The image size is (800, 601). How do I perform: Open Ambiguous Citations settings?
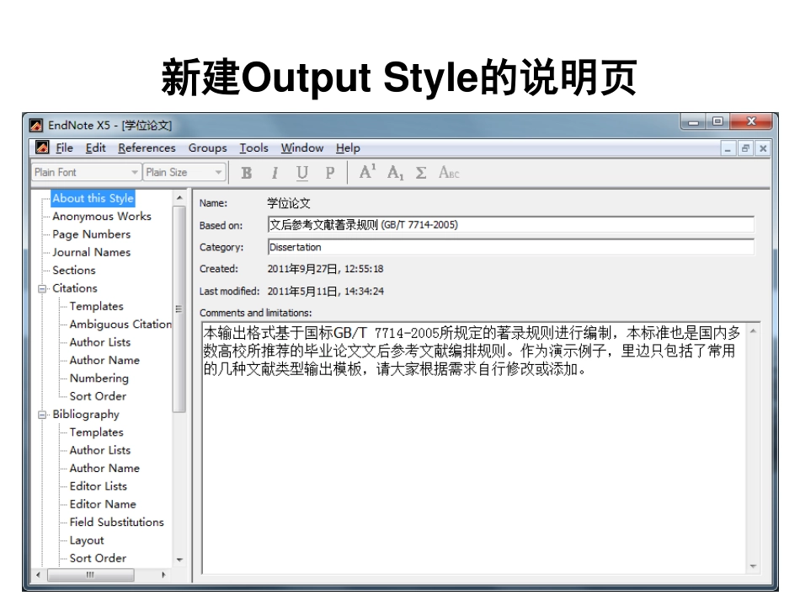pos(119,324)
